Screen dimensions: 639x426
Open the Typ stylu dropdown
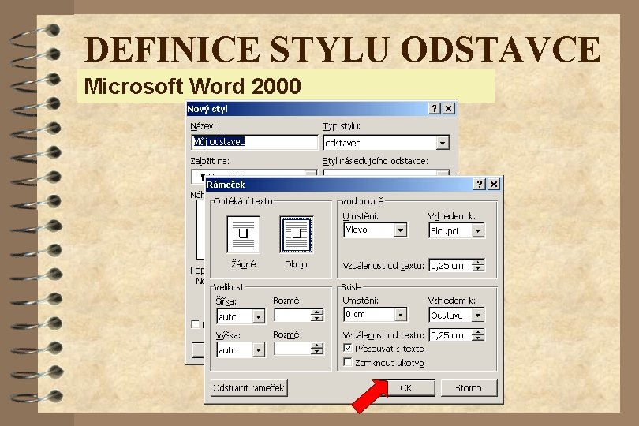442,143
